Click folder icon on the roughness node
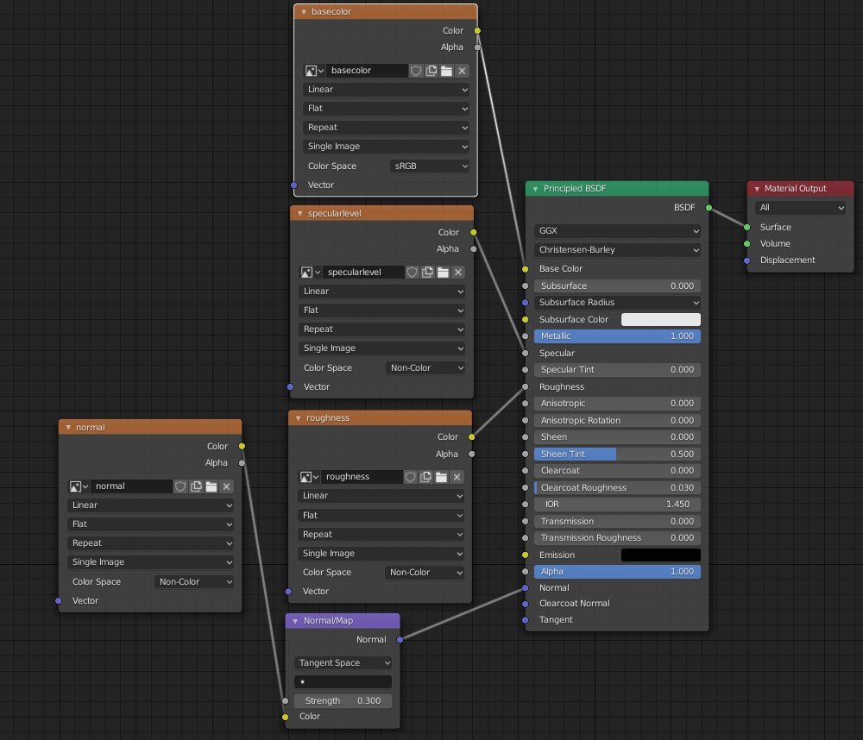This screenshot has width=863, height=740. 442,477
